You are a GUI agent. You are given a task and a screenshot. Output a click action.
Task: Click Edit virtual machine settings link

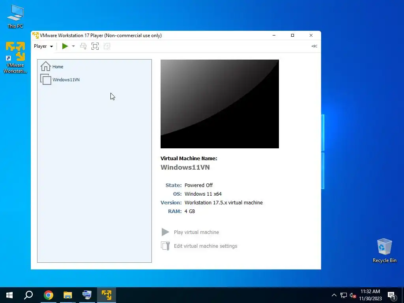pyautogui.click(x=206, y=246)
